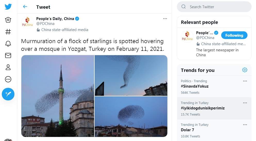256x141 pixels.
Task: Open trends settings gear icon
Action: coord(245,70)
